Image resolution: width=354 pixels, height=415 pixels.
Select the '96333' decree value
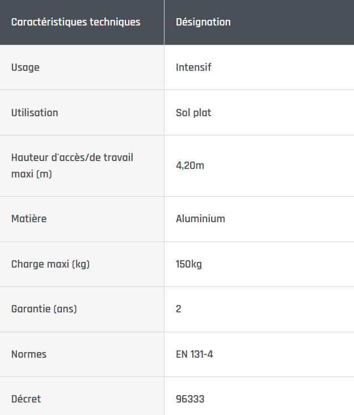click(x=190, y=399)
